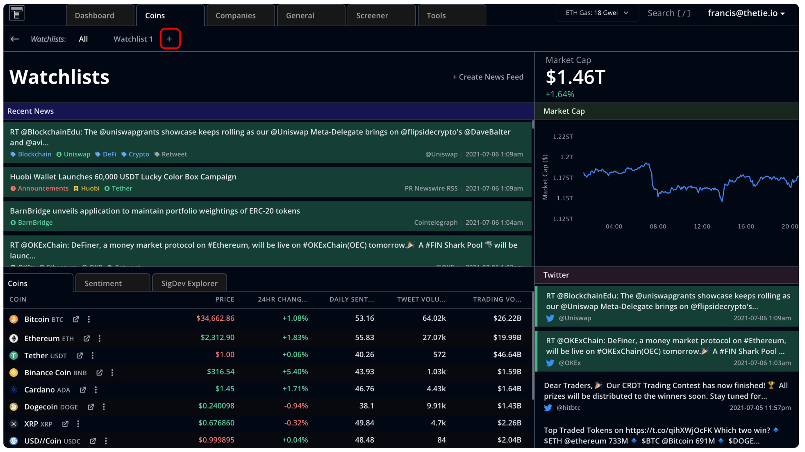
Task: Open francis@thetie.io account menu
Action: coord(746,13)
